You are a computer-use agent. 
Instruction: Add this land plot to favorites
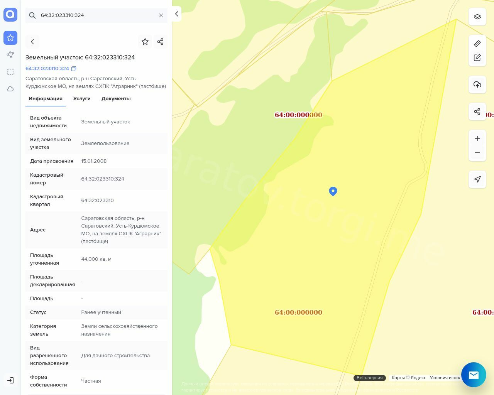(x=145, y=42)
